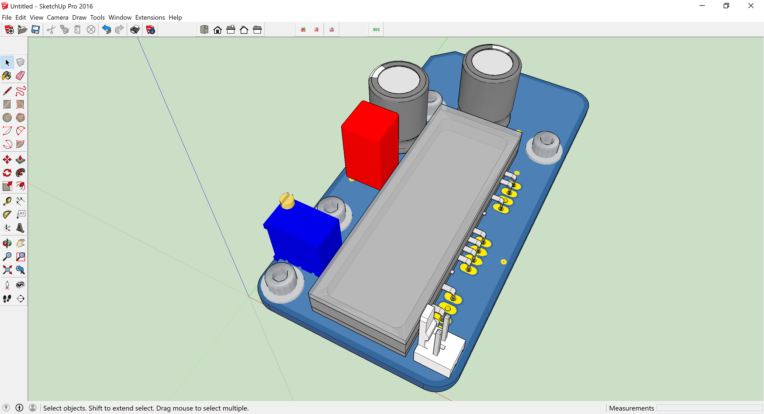Click the PDF icon with plus sign
The height and width of the screenshot is (414, 764).
click(x=332, y=30)
